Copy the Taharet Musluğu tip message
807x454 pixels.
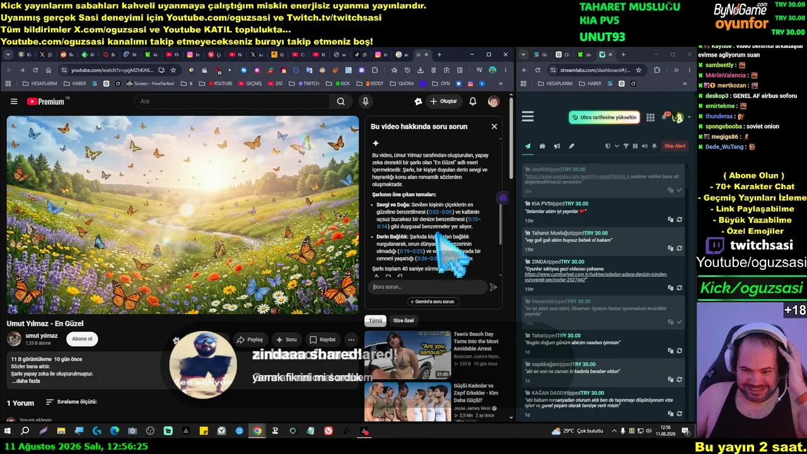[x=671, y=248]
